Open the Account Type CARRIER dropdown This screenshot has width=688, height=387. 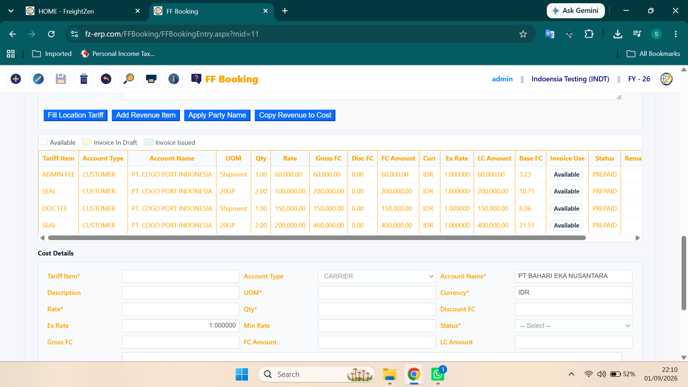(x=377, y=276)
